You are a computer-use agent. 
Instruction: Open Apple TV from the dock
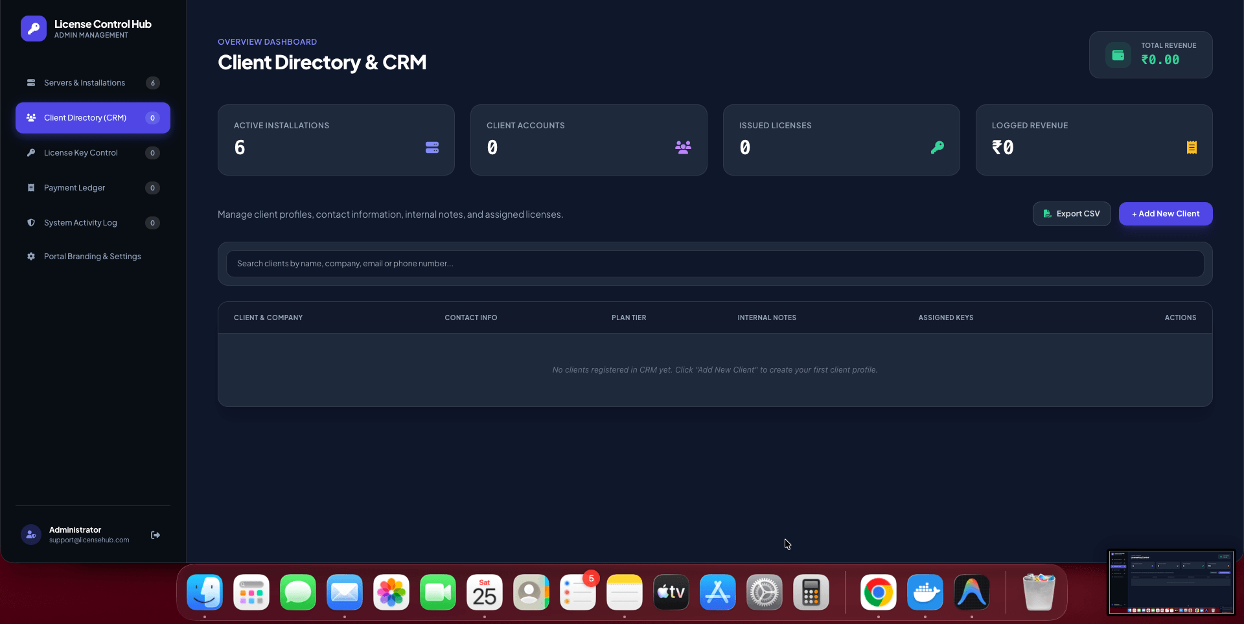pyautogui.click(x=671, y=592)
